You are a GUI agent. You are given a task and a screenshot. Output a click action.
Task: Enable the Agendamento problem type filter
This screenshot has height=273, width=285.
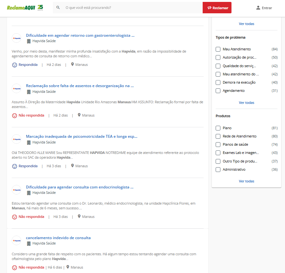218,91
